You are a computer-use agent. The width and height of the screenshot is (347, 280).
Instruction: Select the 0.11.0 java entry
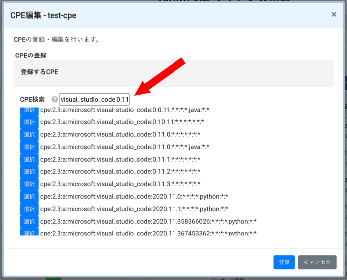[29, 147]
